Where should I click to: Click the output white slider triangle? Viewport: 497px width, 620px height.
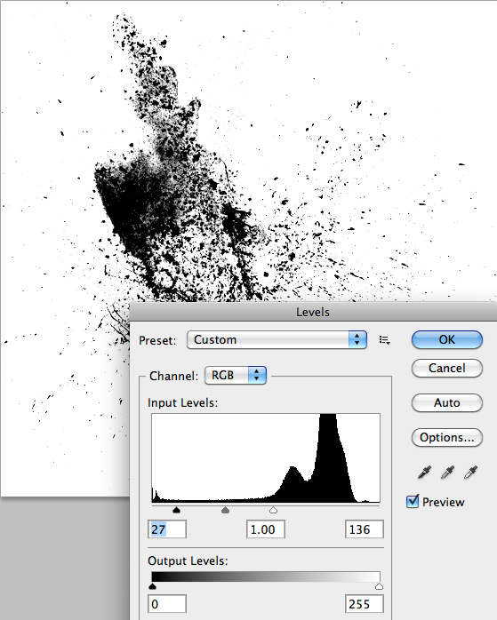point(379,586)
